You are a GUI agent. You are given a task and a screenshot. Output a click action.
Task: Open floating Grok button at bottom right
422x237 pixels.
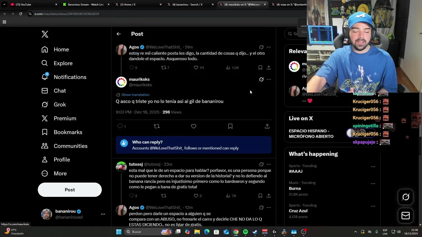tap(406, 197)
